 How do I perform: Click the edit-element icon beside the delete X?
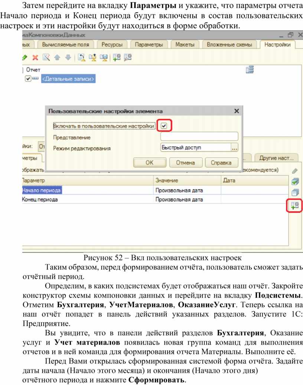point(46,58)
